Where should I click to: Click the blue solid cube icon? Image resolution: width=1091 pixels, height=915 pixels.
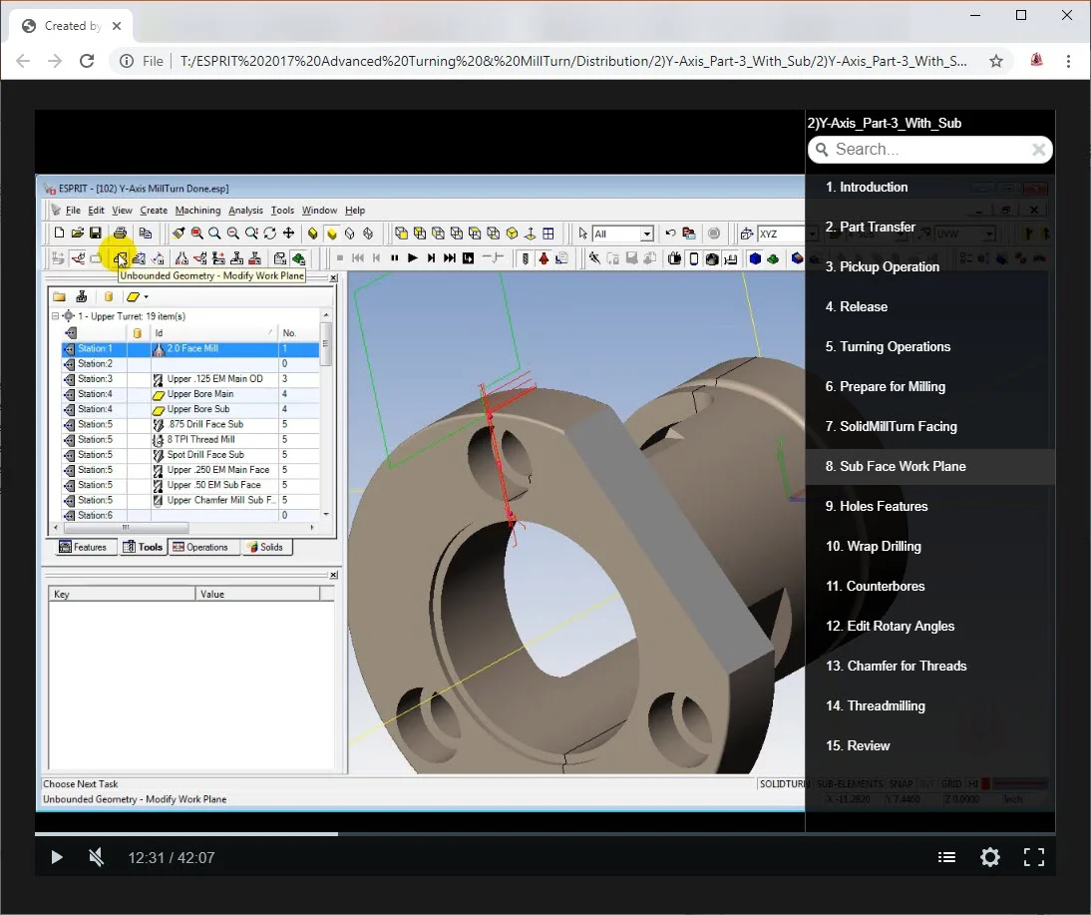755,258
